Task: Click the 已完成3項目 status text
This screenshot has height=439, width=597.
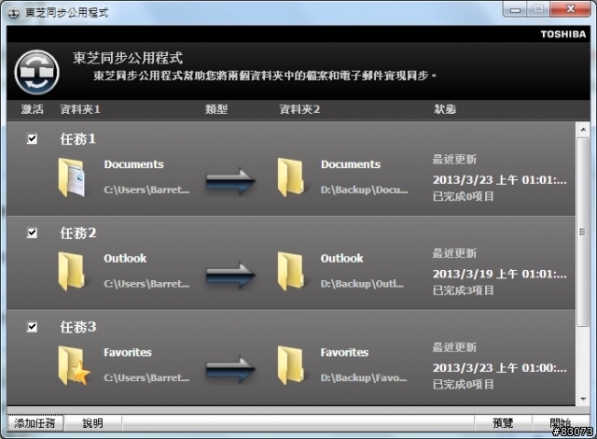Action: [x=464, y=290]
